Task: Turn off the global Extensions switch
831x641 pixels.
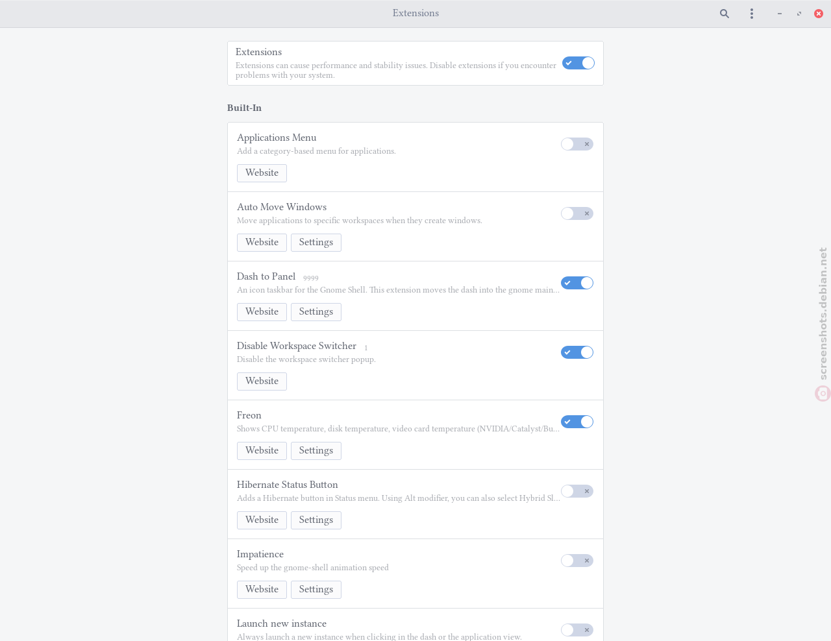Action: point(578,63)
